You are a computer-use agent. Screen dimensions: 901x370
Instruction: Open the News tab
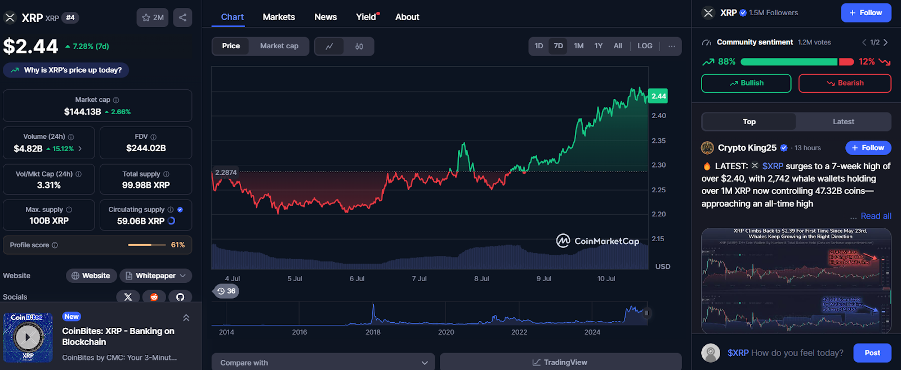[x=325, y=17]
